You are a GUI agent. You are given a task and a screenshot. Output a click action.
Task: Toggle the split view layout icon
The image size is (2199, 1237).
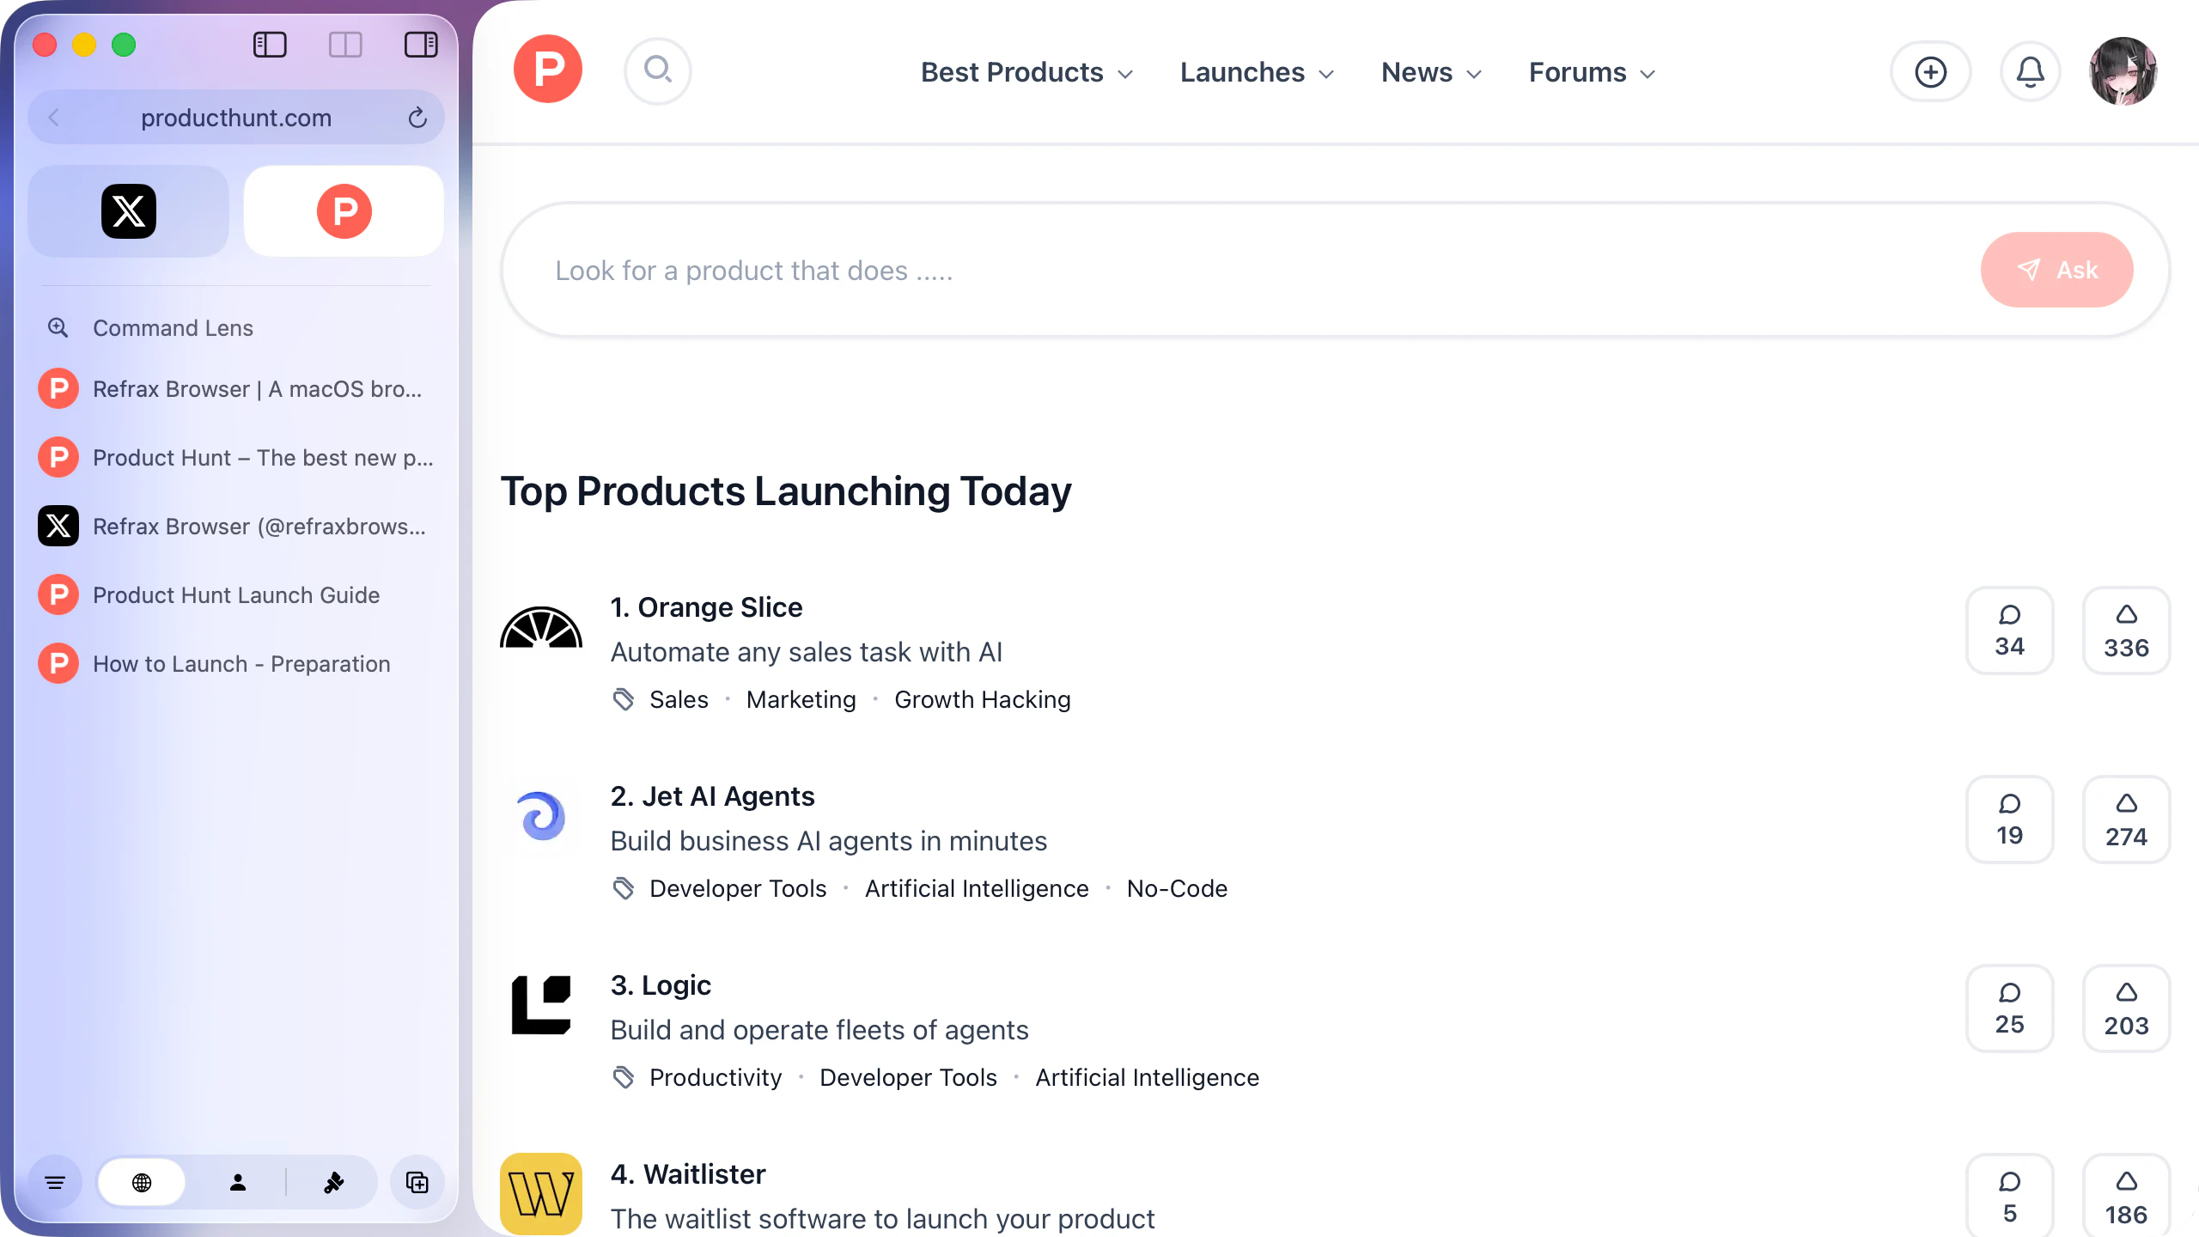coord(345,45)
